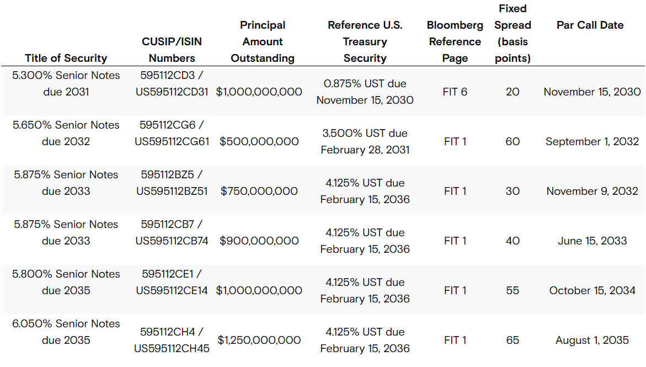Click the $500,000,000 principal amount

(259, 141)
